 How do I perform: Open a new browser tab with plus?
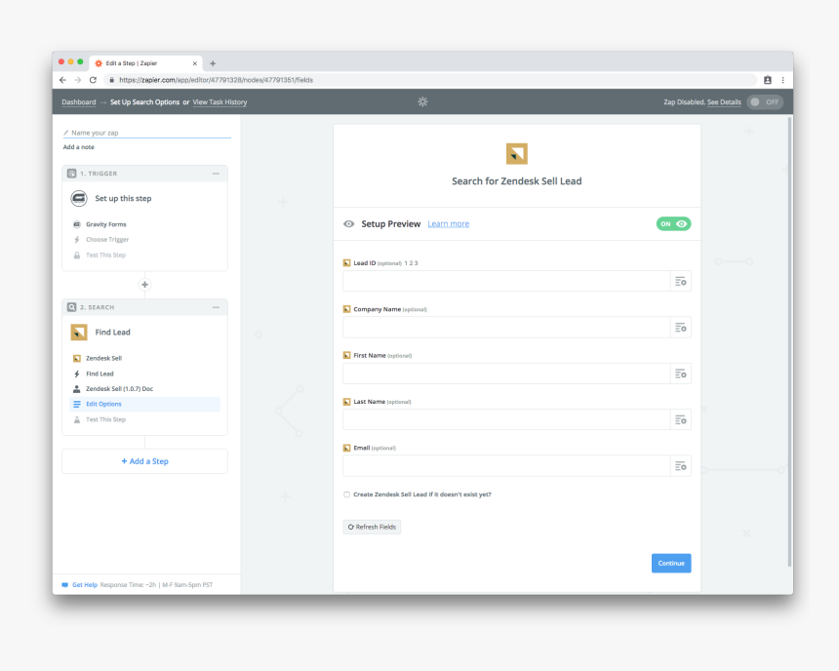(x=213, y=63)
